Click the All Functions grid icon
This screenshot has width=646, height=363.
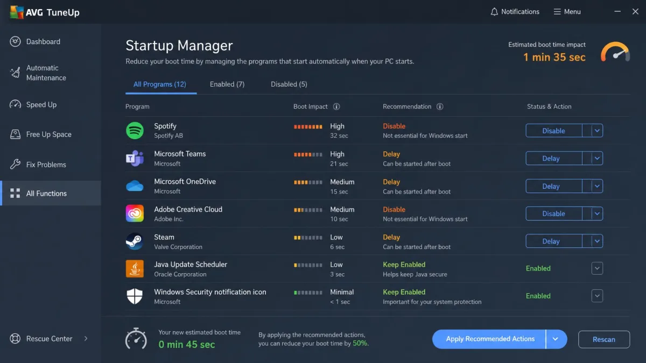tap(15, 193)
